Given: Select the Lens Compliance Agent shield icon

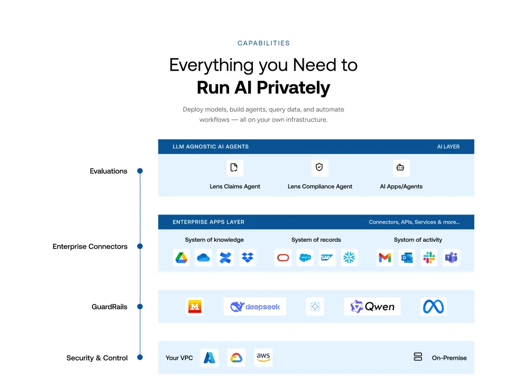Looking at the screenshot, I should (x=319, y=167).
